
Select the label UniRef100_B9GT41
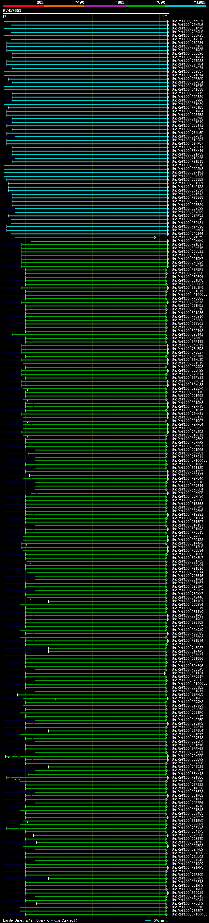pos(187,334)
